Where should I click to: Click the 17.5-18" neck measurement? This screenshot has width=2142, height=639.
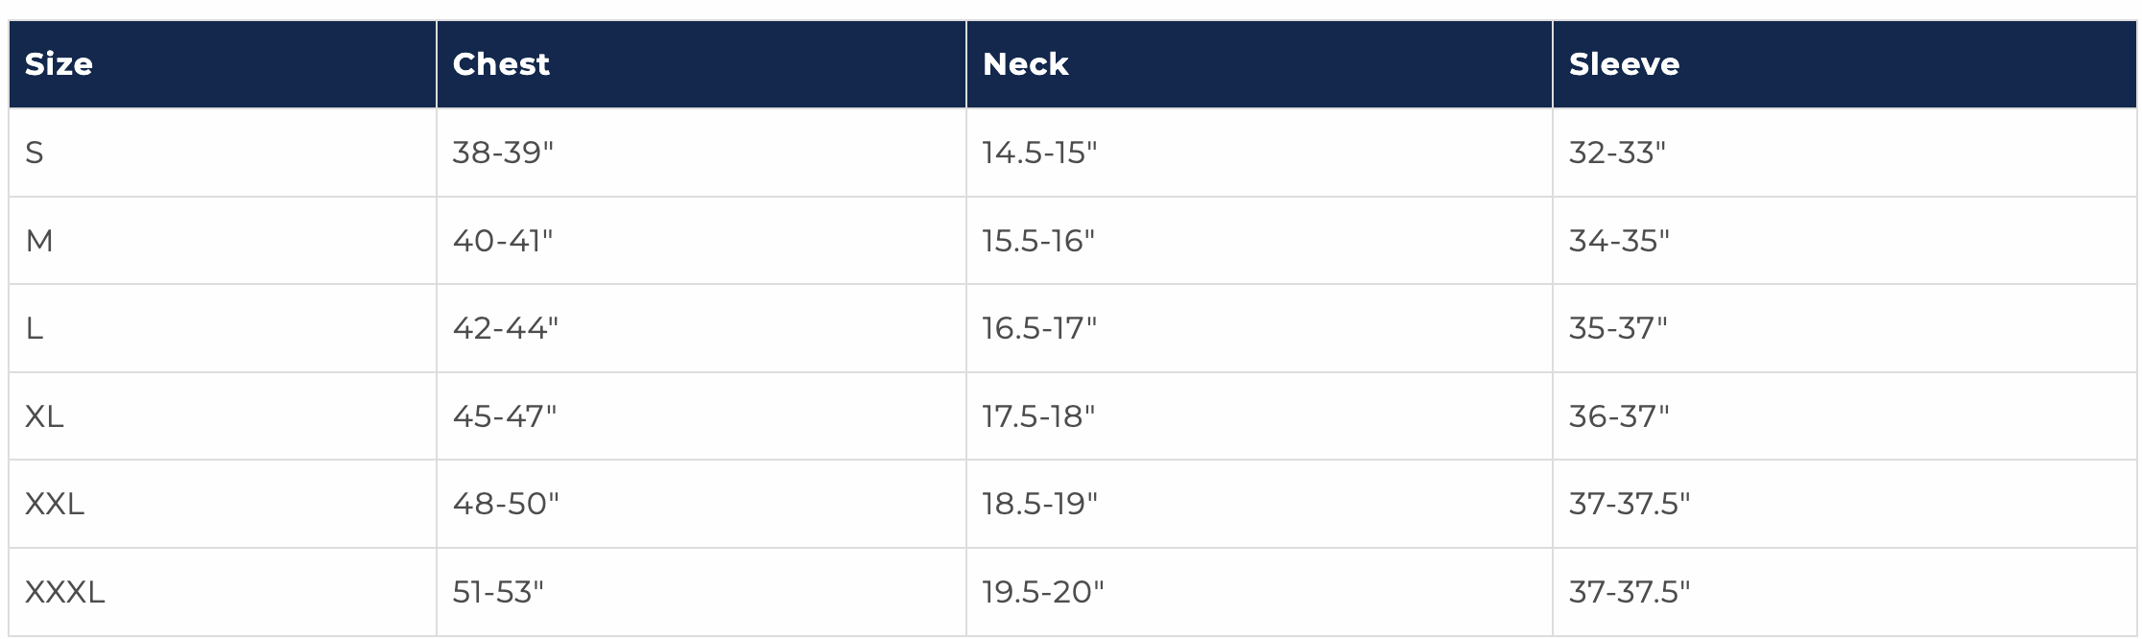1038,416
